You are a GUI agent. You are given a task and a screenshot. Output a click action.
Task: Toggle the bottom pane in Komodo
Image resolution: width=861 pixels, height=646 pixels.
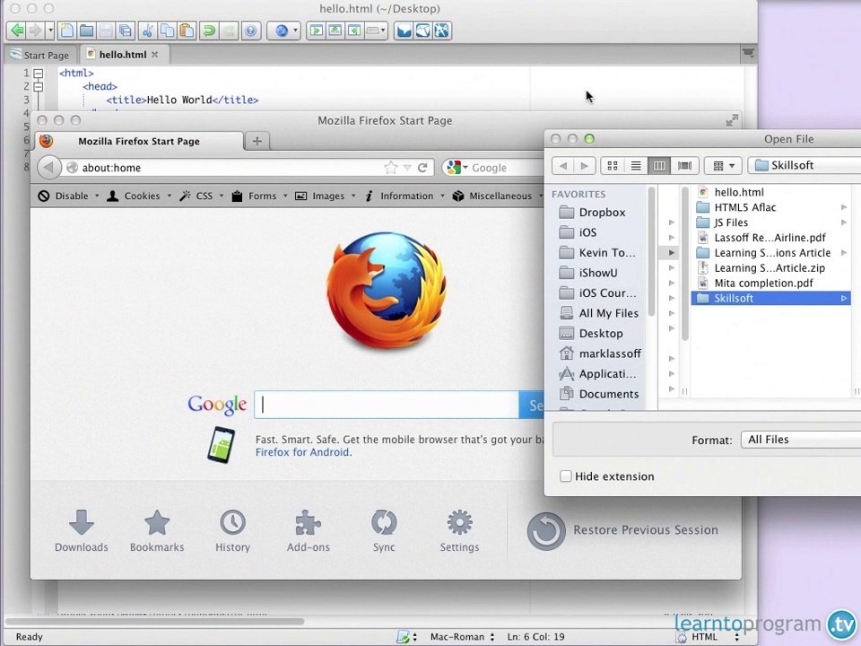(x=335, y=31)
